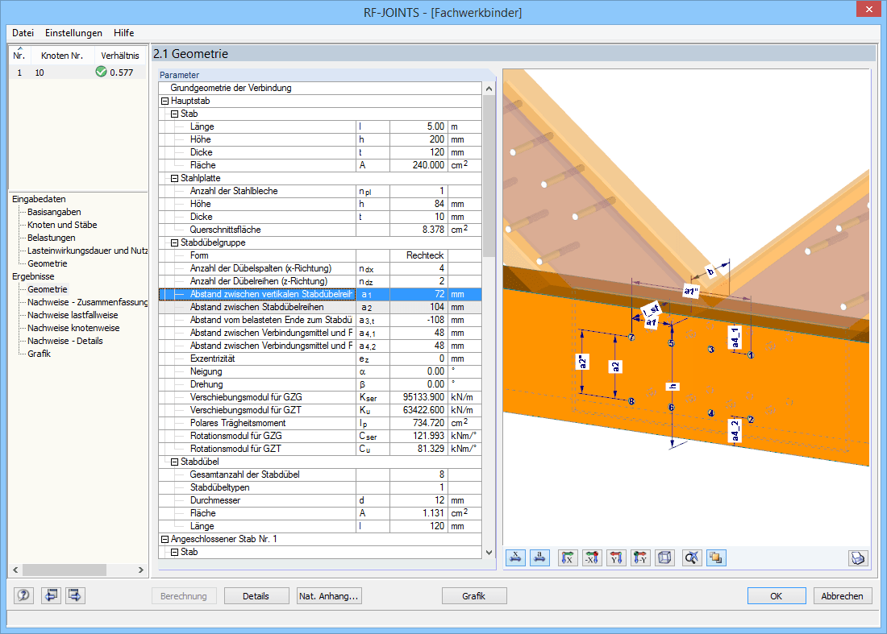Click the navigator horizontal scrollbar right arrow
The height and width of the screenshot is (634, 887).
(x=141, y=570)
